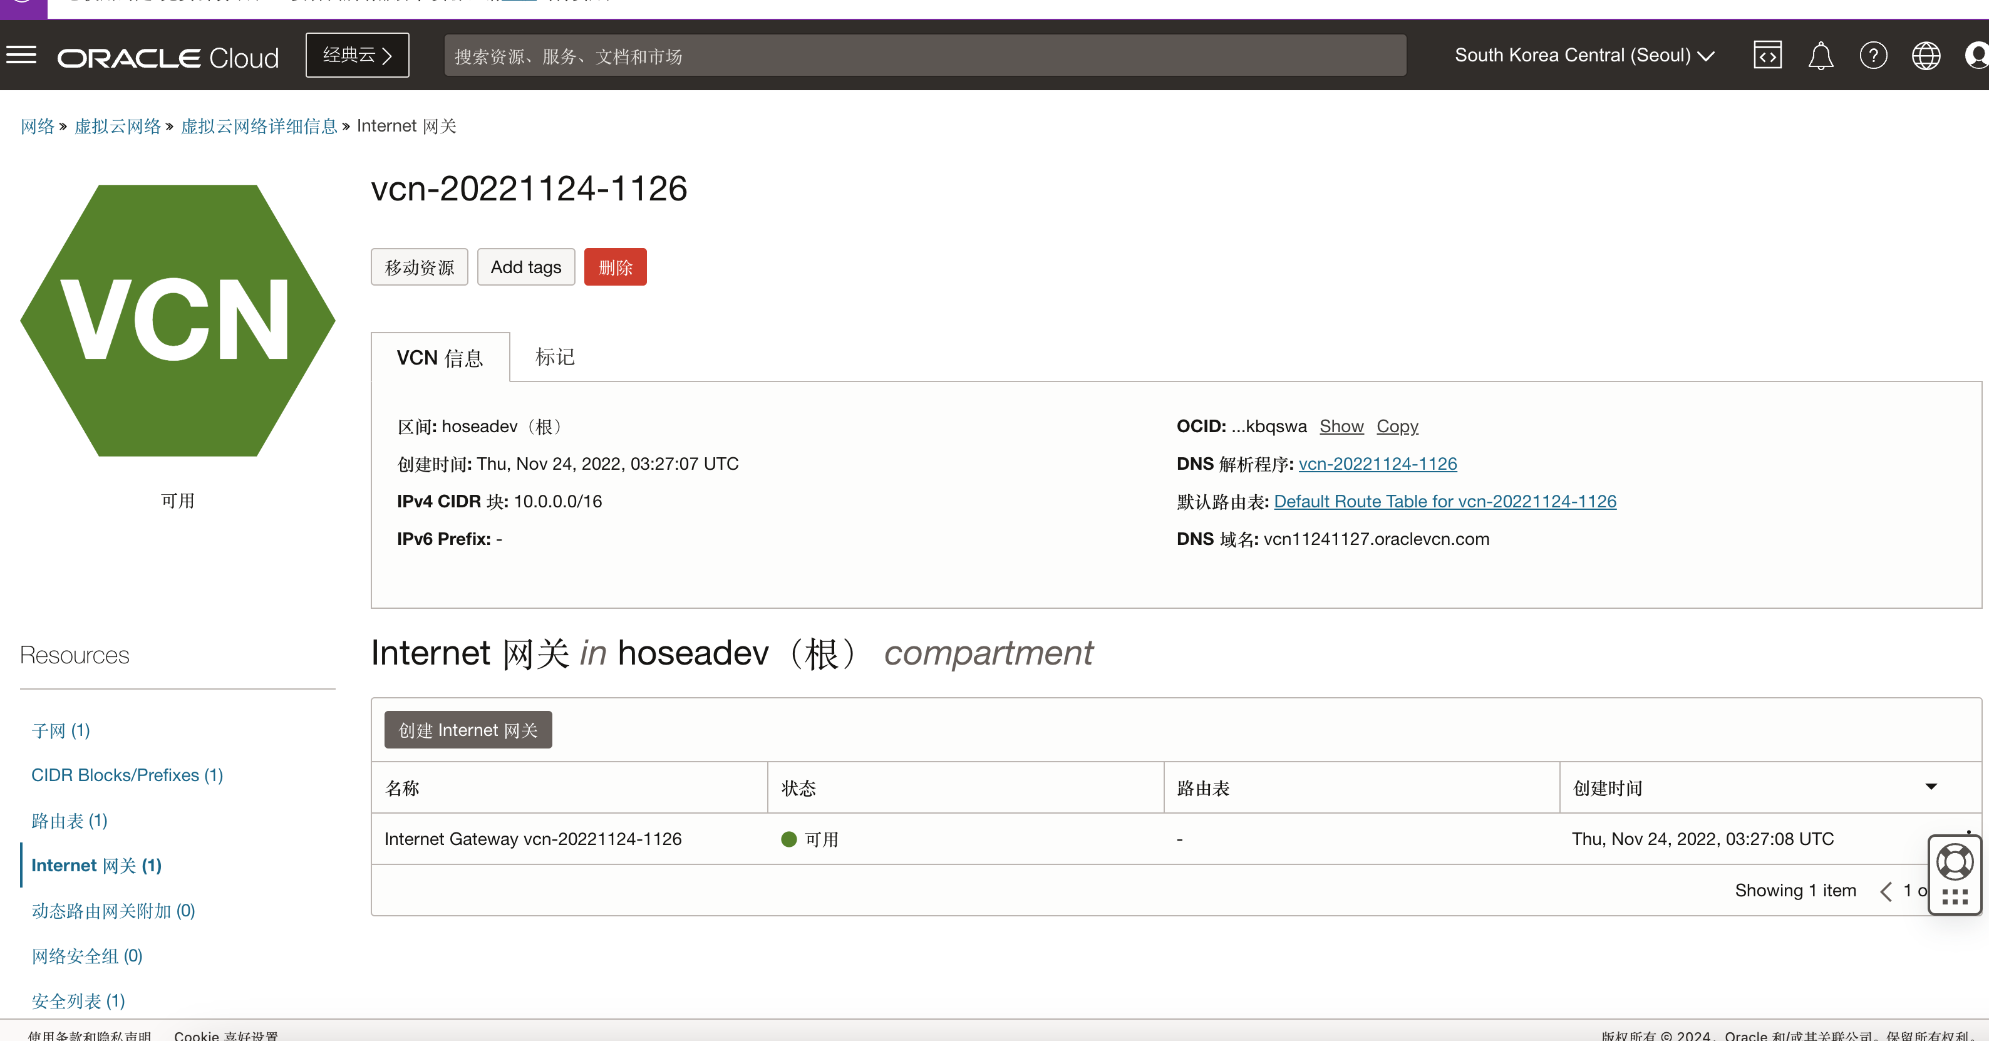The width and height of the screenshot is (1989, 1041).
Task: Open DNS resolver vcn-20221124-1126 link
Action: coord(1378,464)
